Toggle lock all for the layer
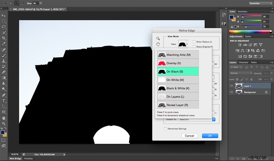274x161 pixels. pyautogui.click(x=251, y=79)
